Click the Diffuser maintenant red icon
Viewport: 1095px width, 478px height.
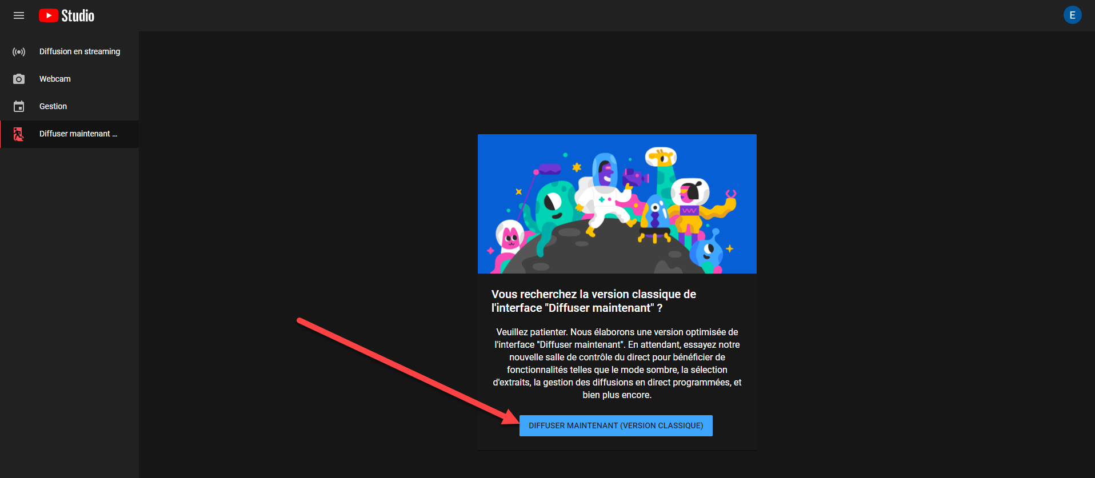coord(19,134)
